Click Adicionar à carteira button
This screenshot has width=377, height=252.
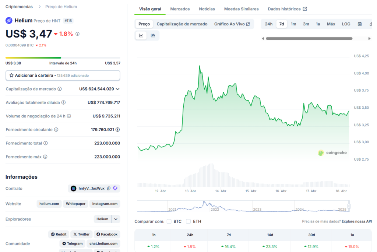tap(63, 76)
